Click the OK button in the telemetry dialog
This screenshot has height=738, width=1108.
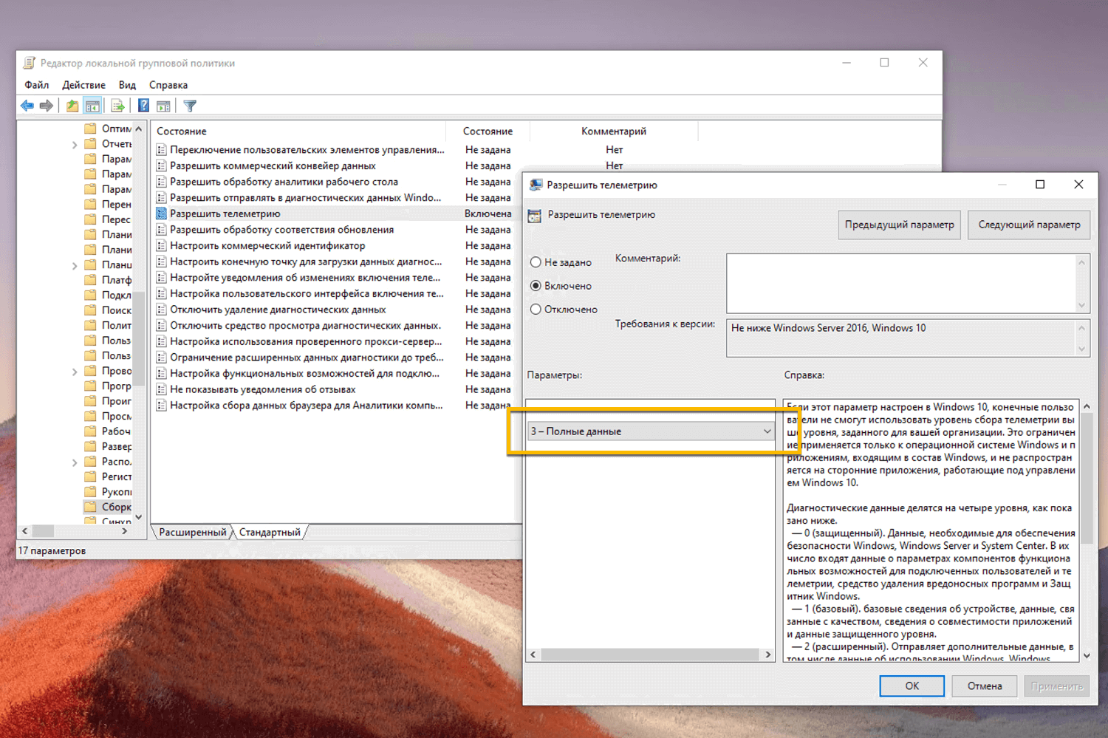(x=912, y=686)
